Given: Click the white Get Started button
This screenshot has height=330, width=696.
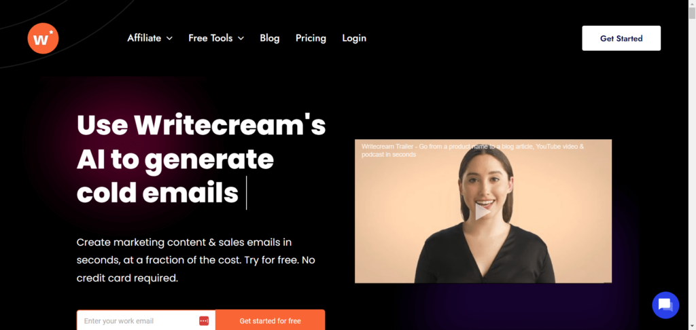Looking at the screenshot, I should tap(621, 38).
